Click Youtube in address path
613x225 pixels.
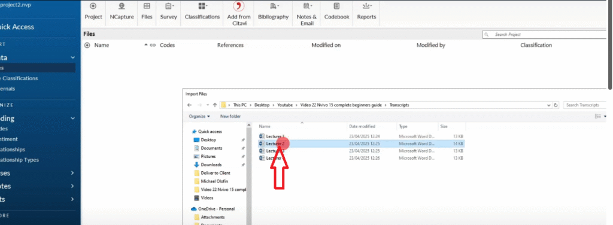pyautogui.click(x=285, y=105)
